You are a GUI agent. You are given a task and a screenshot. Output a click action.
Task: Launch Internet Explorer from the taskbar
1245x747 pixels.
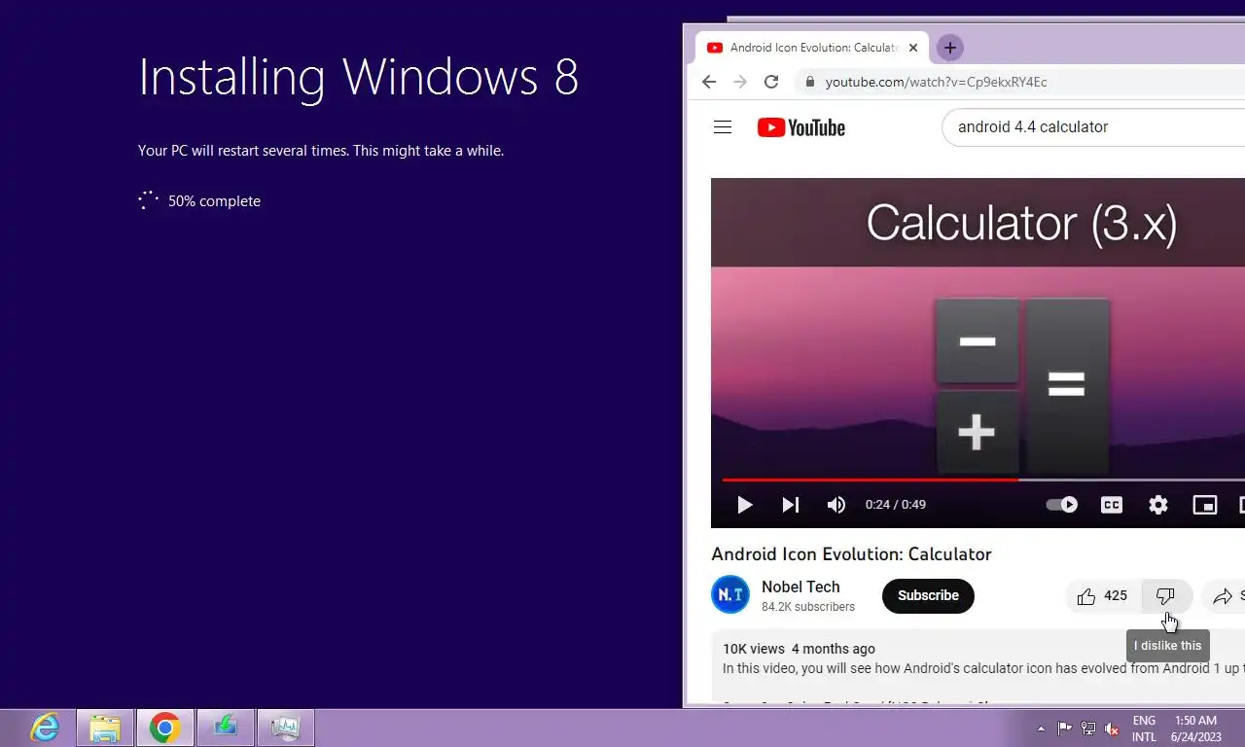tap(45, 728)
